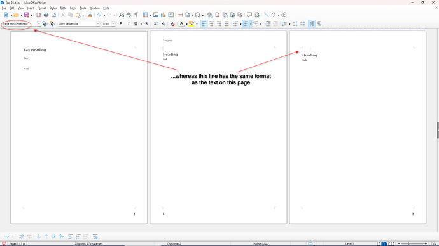Run the spelling check

point(129,15)
